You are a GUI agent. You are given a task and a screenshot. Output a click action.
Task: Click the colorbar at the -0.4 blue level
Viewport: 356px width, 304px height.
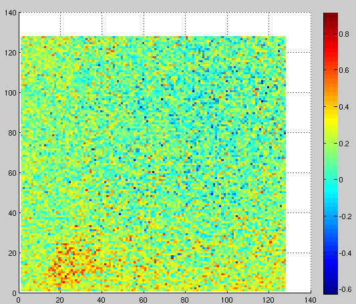[x=331, y=253]
